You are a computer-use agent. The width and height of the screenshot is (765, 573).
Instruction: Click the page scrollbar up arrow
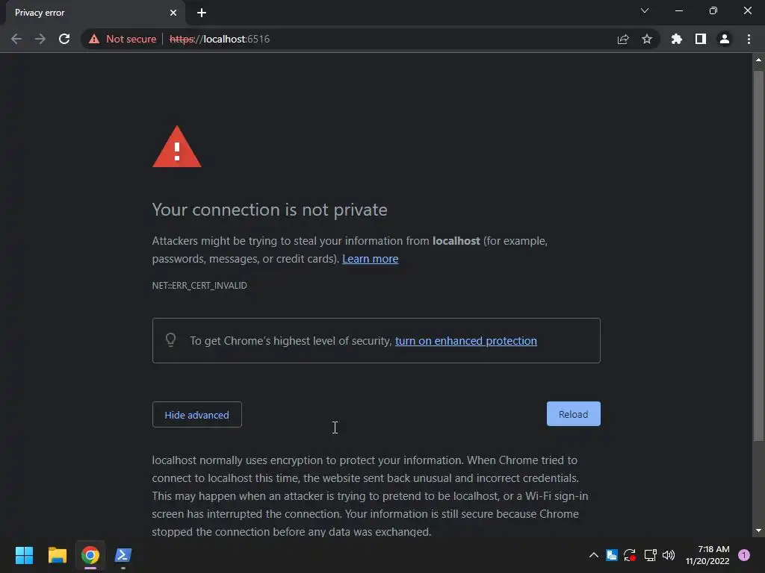tap(758, 60)
